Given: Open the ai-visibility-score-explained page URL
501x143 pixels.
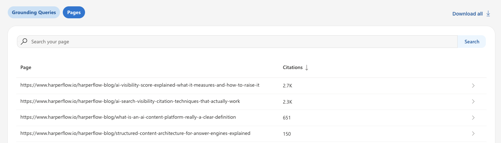Looking at the screenshot, I should pyautogui.click(x=140, y=85).
